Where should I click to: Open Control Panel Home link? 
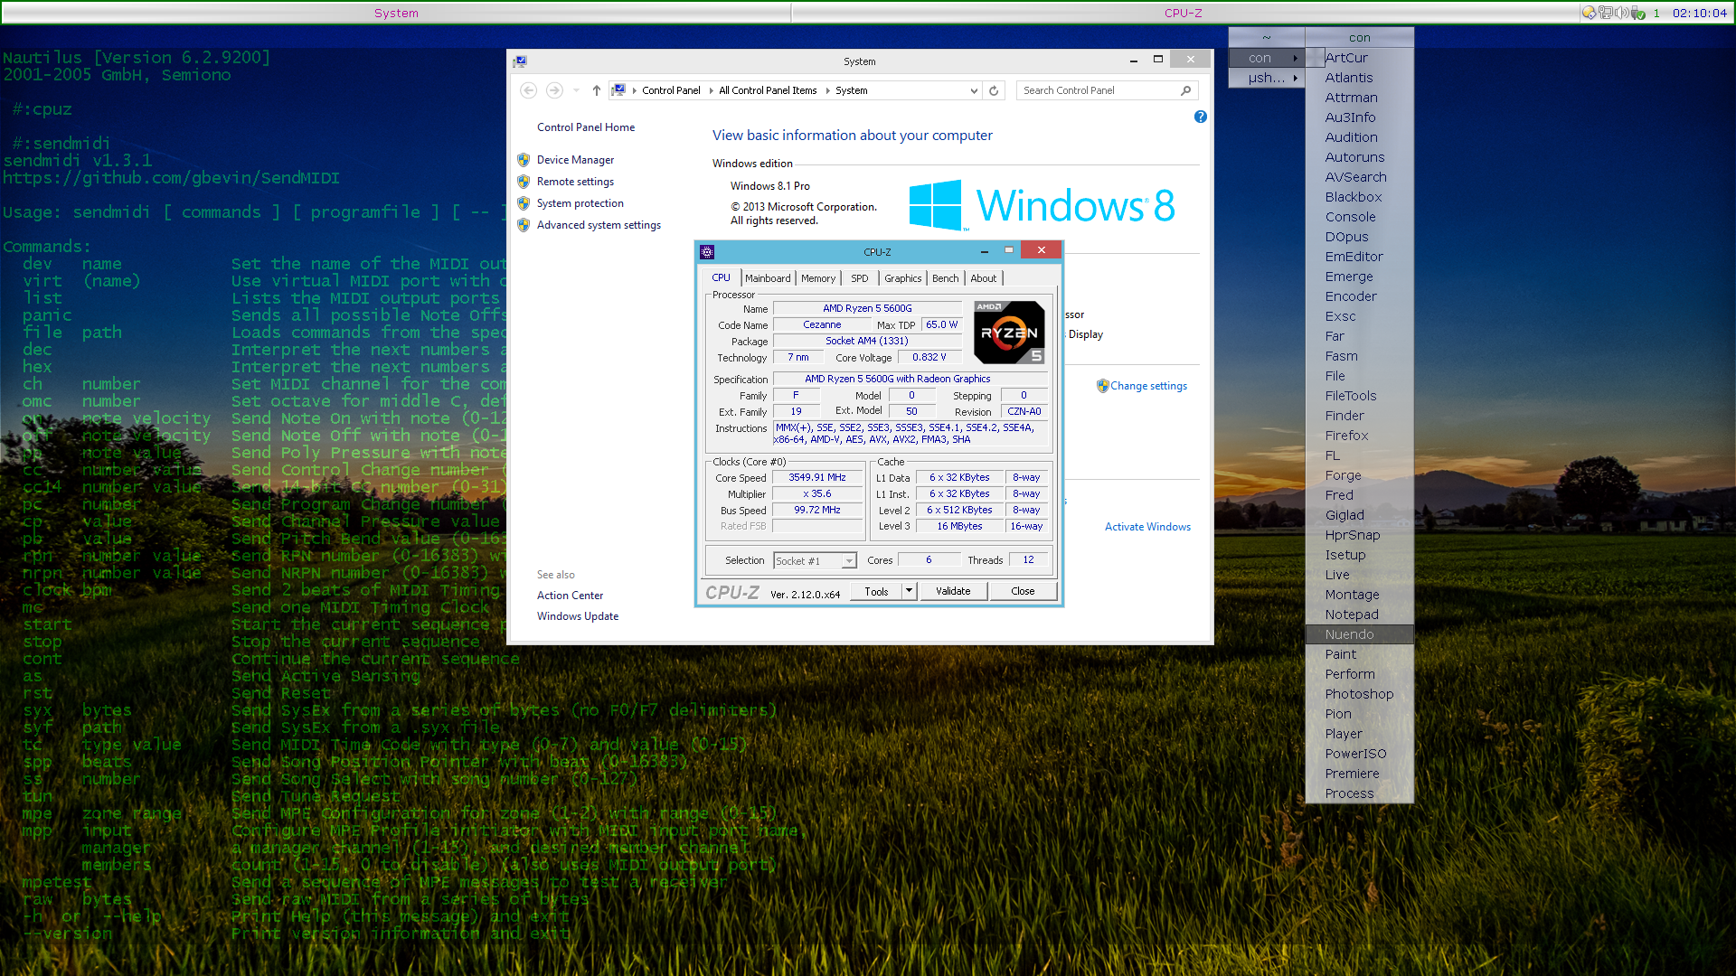(x=586, y=127)
